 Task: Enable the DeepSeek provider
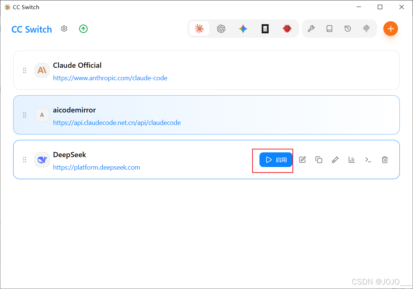click(x=276, y=160)
